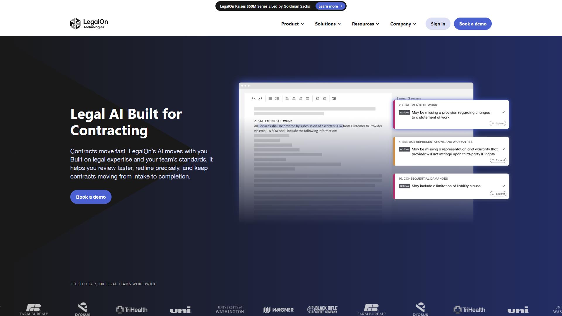This screenshot has height=316, width=562.
Task: Click the decrease indent icon
Action: click(x=317, y=99)
